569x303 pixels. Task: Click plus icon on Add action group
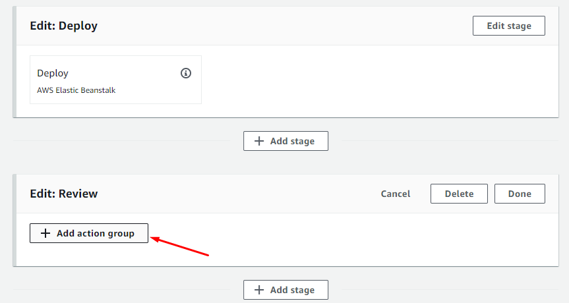coord(45,233)
